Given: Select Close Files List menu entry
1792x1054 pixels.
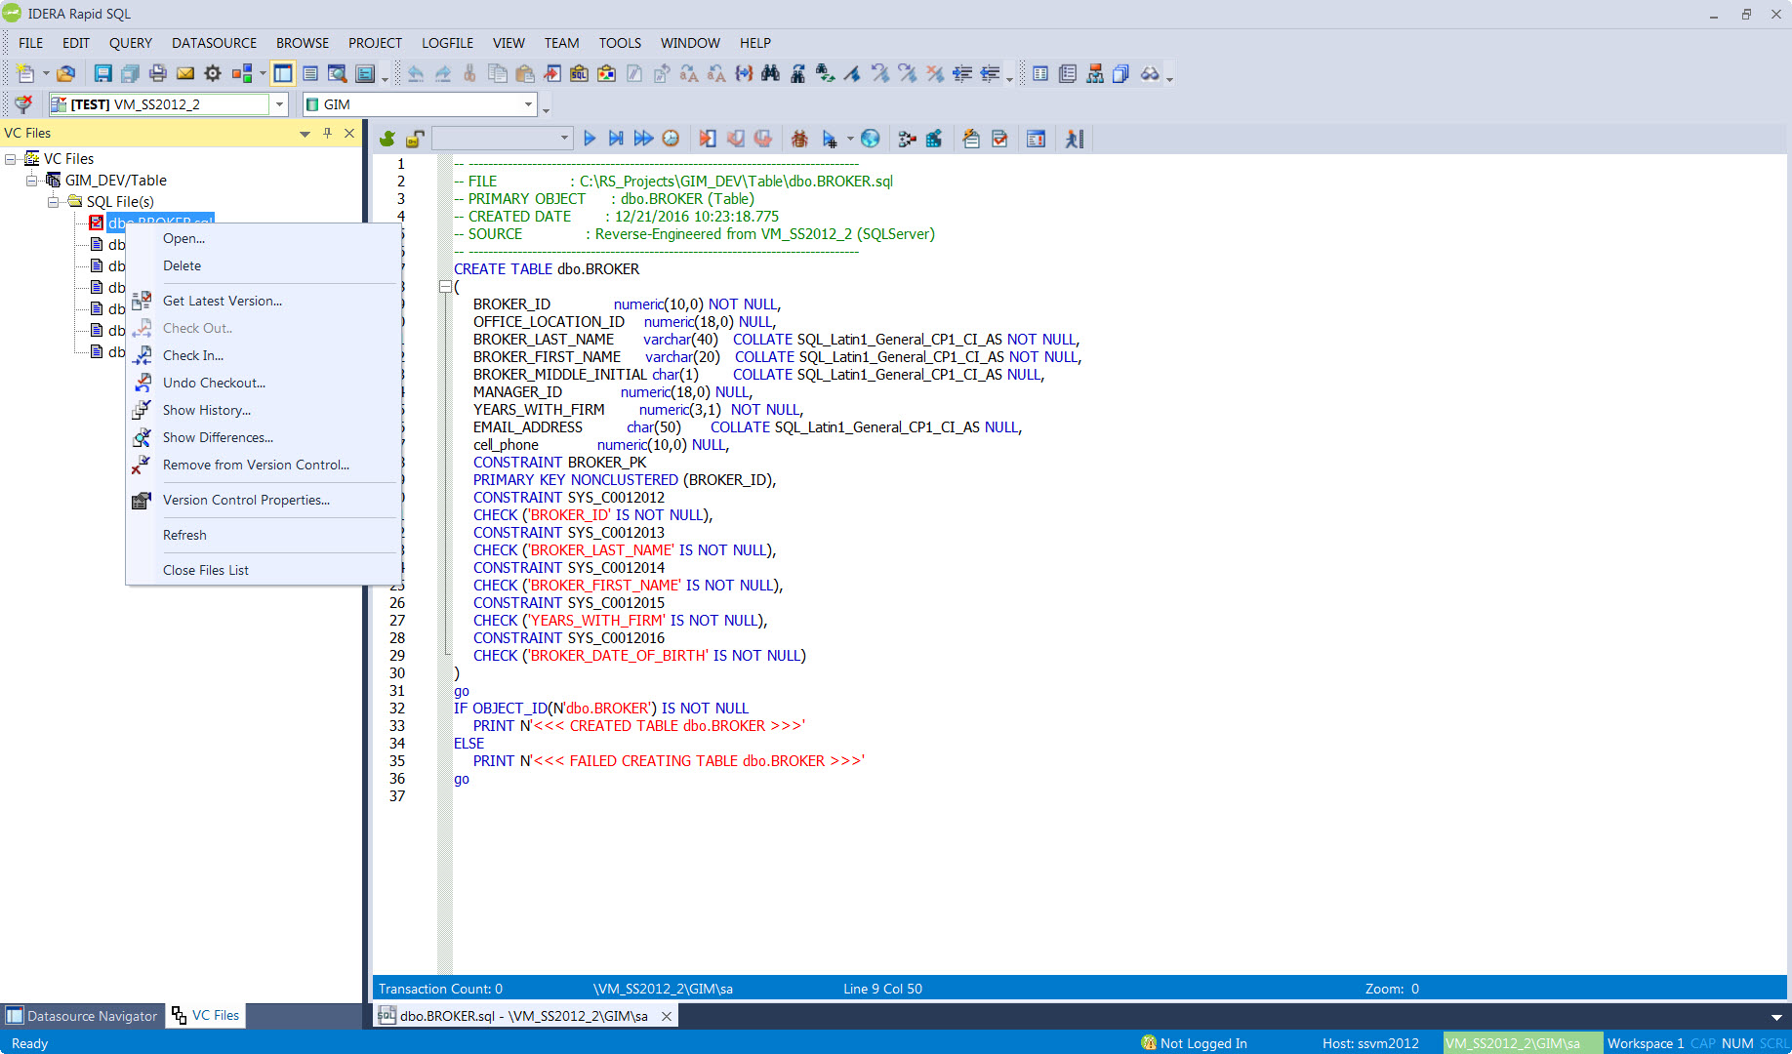Looking at the screenshot, I should tap(264, 570).
